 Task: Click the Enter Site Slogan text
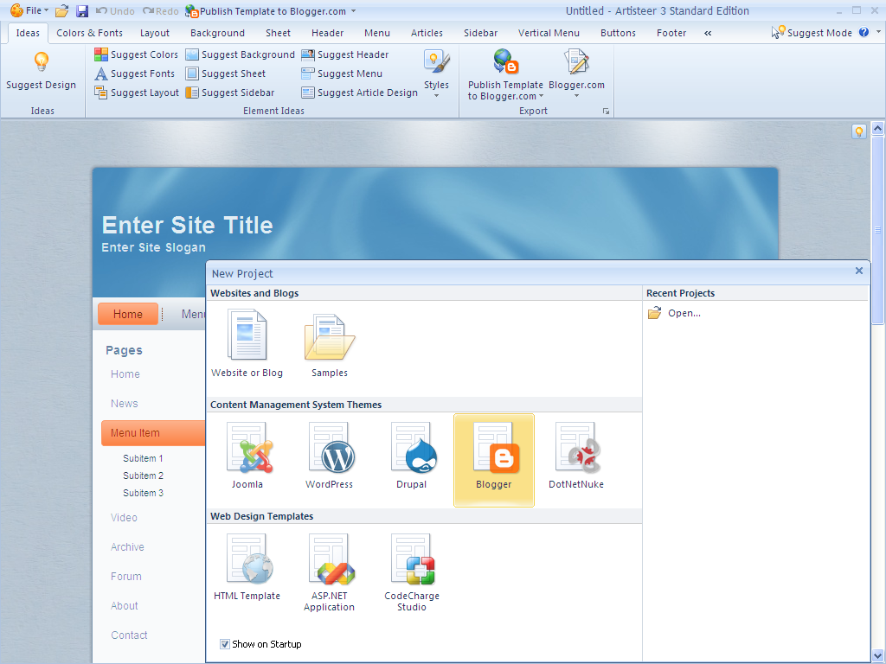pyautogui.click(x=153, y=247)
